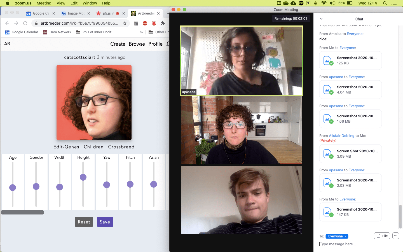This screenshot has height=252, width=403.
Task: Select the Crossbreed tab
Action: click(x=121, y=147)
